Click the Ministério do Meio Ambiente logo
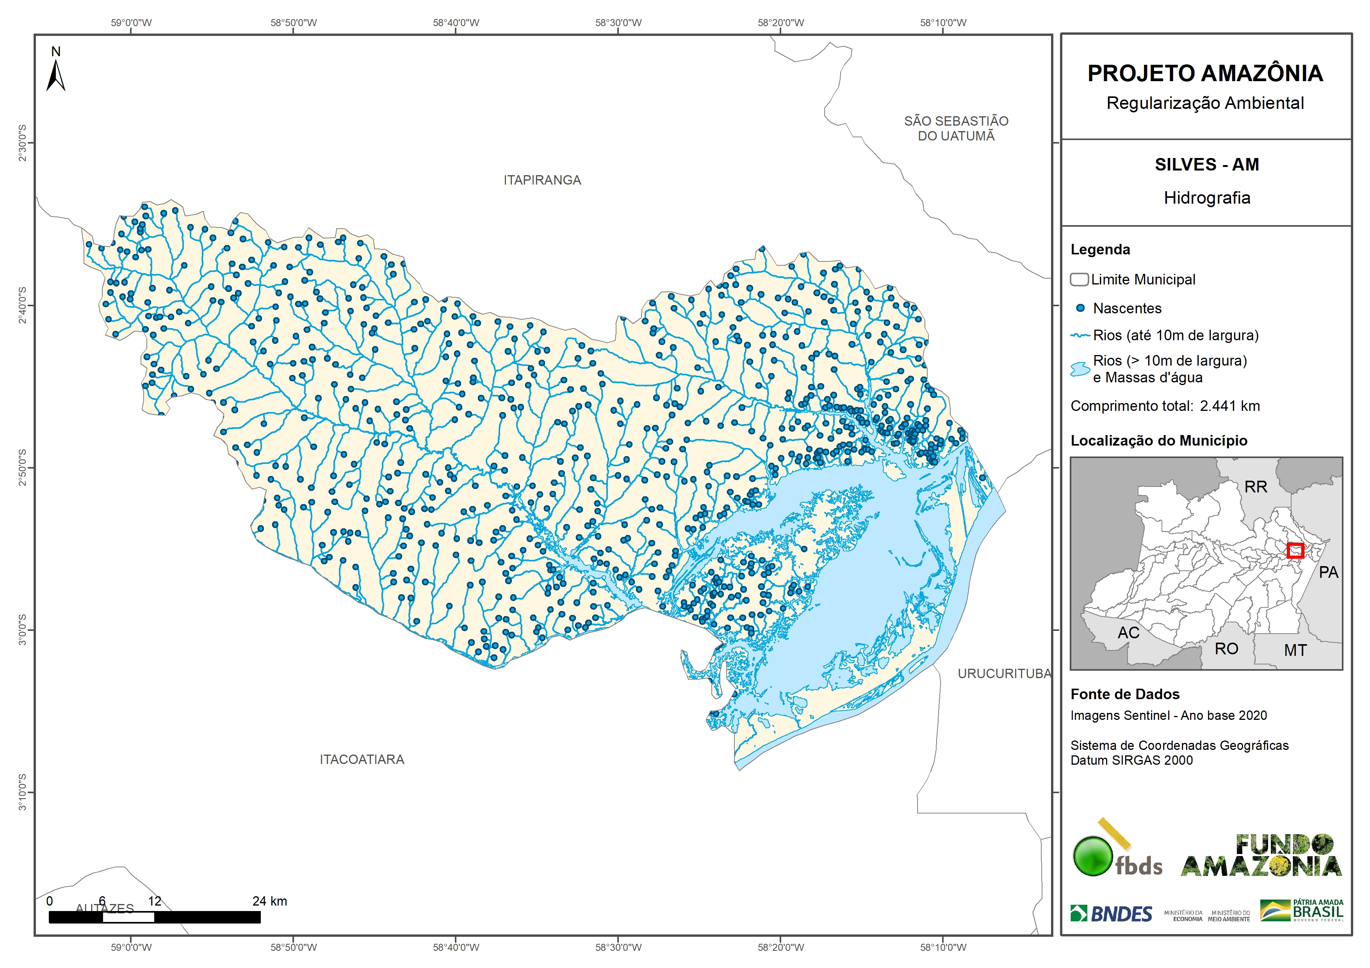Viewport: 1370px width, 968px height. click(1229, 915)
